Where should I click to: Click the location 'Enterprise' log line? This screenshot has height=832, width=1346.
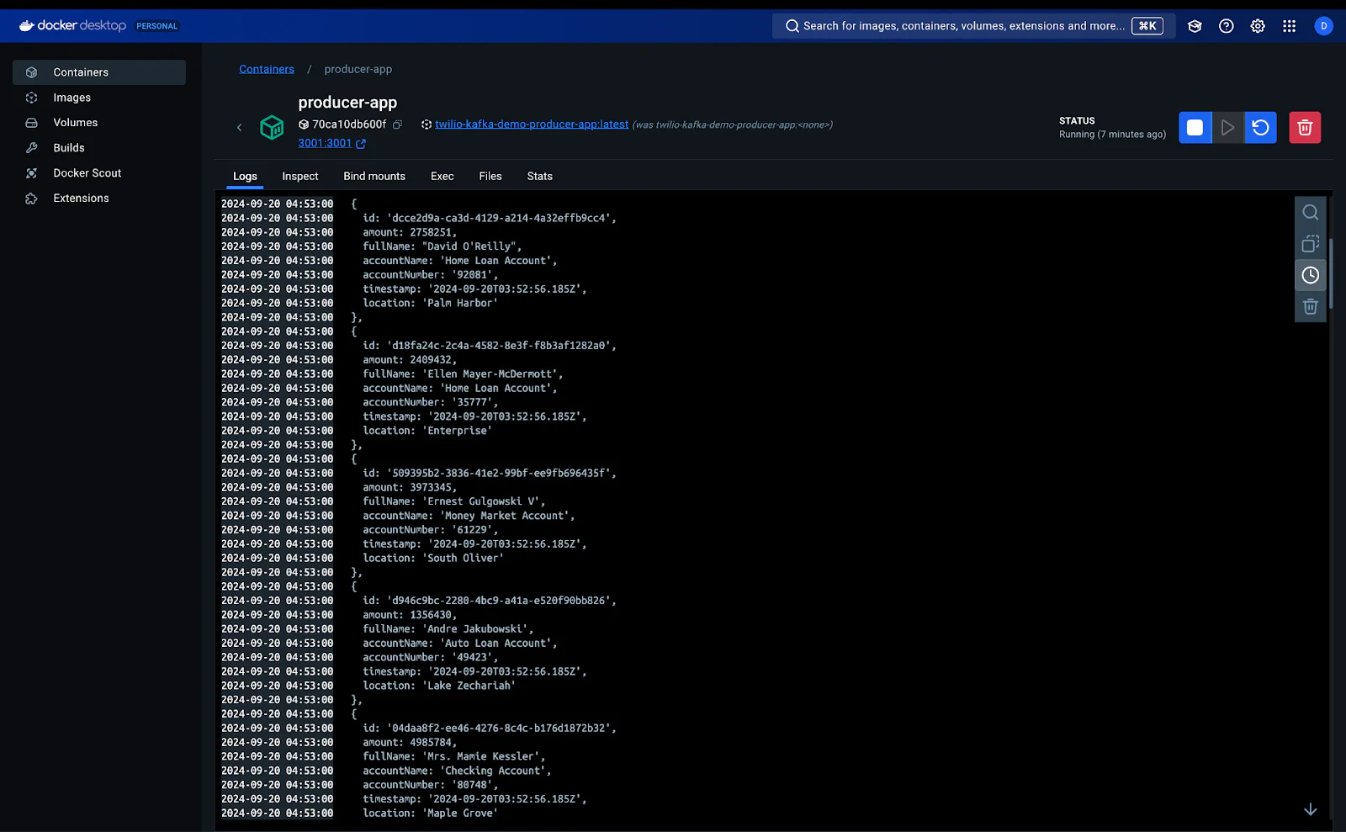(427, 431)
